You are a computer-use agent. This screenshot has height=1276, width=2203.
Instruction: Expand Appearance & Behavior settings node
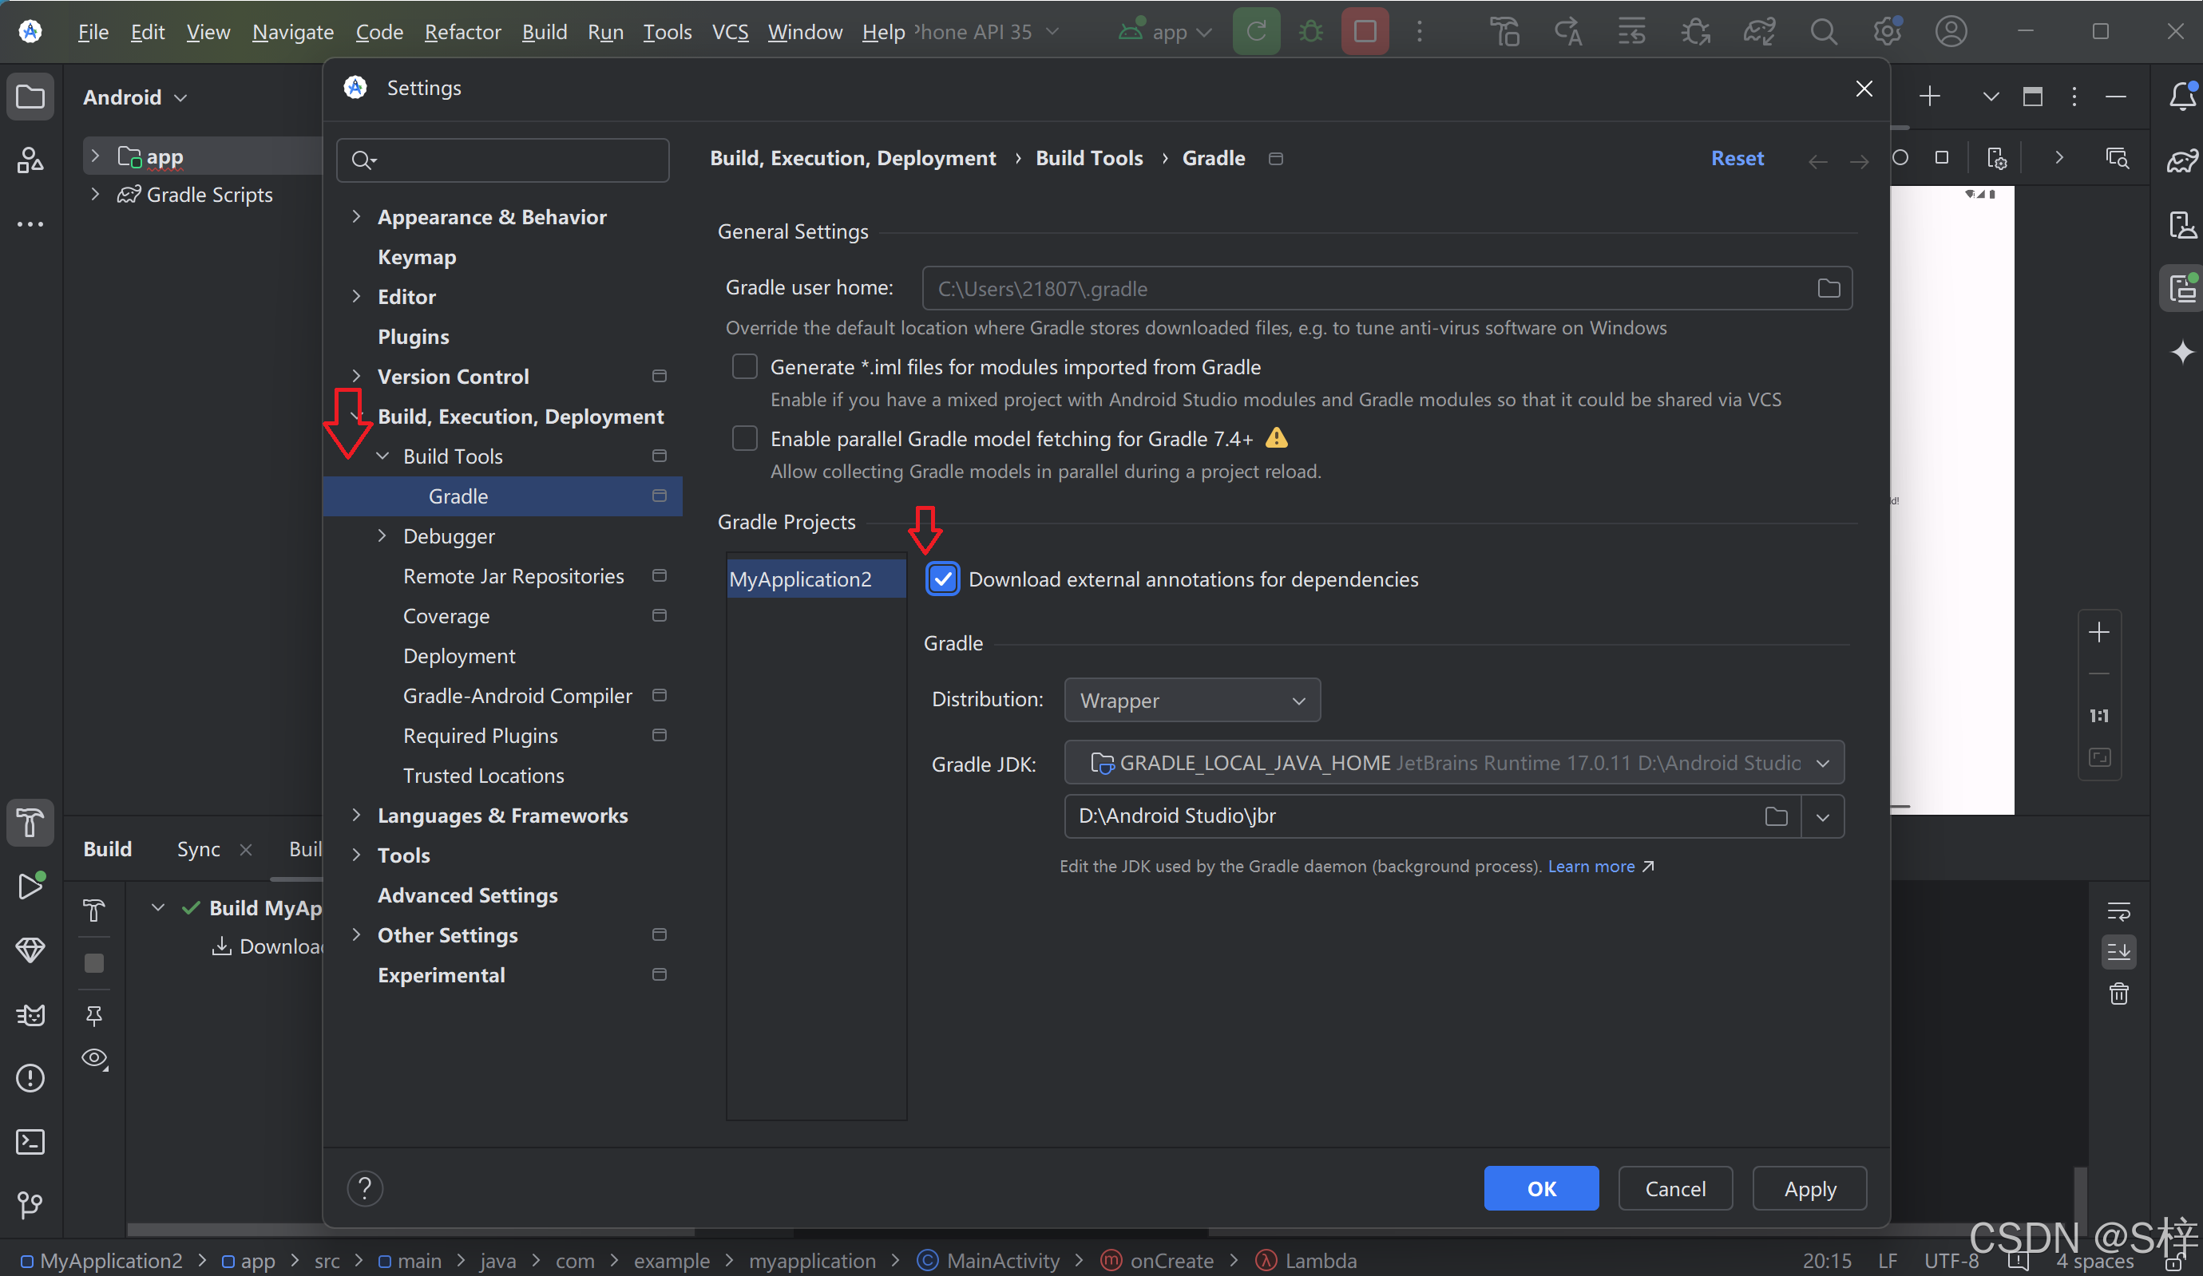[x=356, y=217]
